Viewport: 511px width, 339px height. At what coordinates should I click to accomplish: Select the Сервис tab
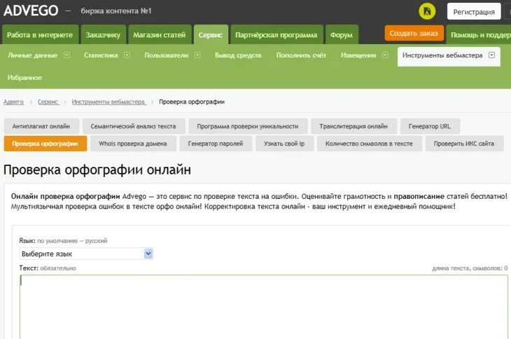(x=211, y=34)
